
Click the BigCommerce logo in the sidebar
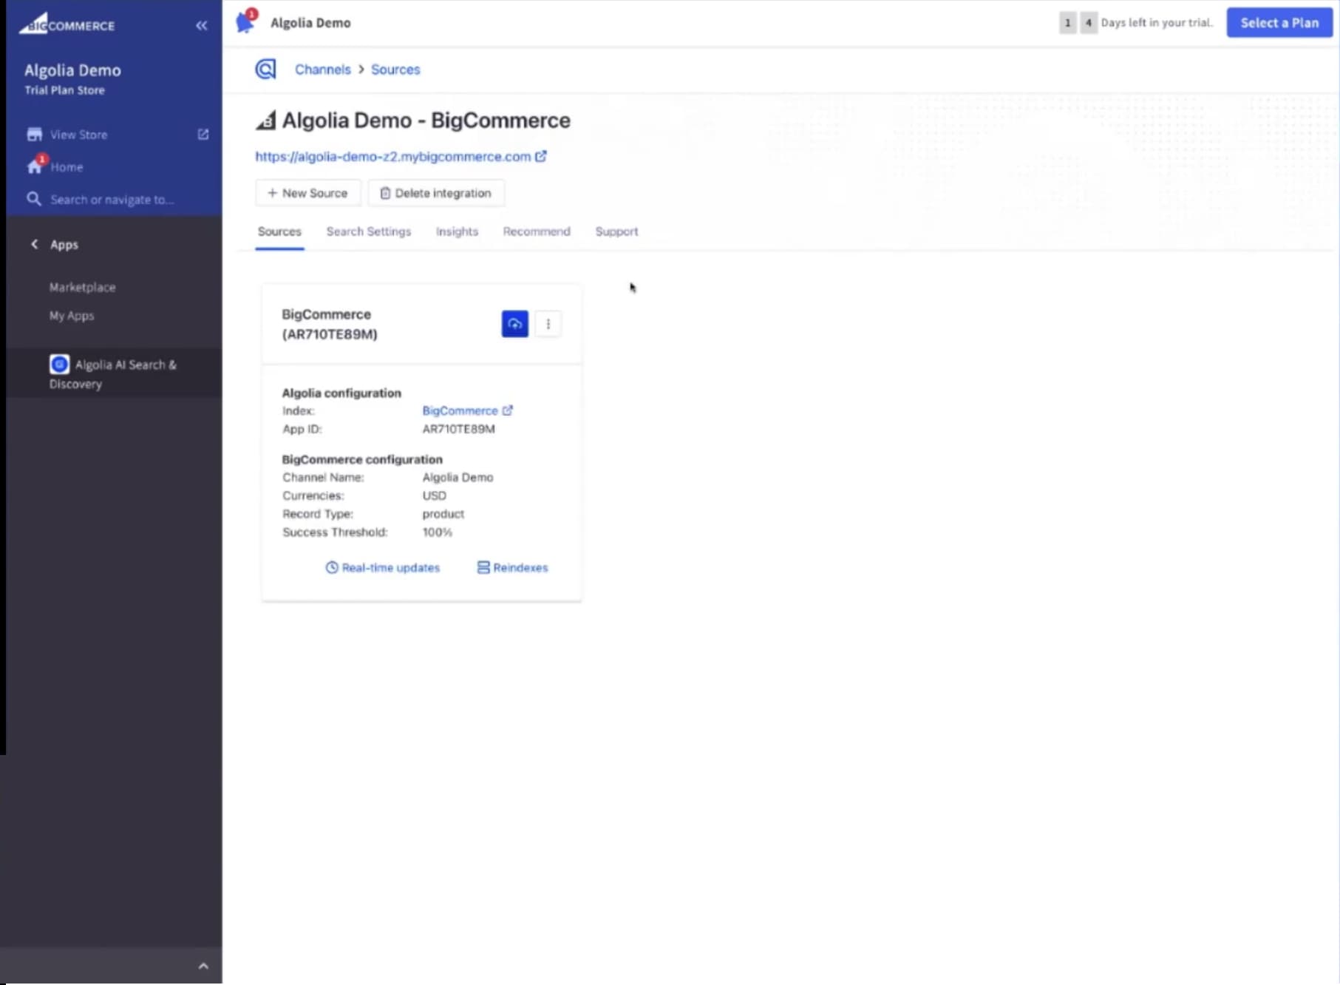(67, 24)
